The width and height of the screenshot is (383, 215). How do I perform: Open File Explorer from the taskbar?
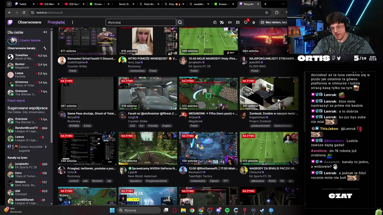(183, 210)
